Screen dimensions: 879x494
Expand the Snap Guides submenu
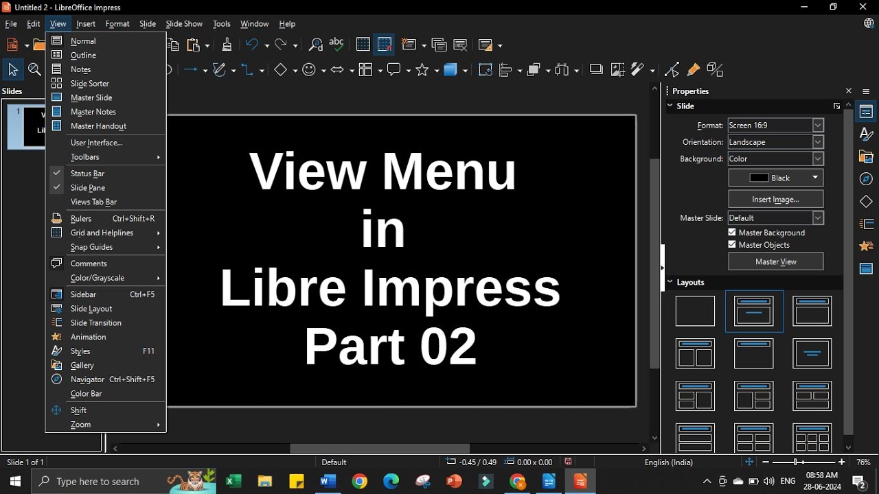(106, 247)
